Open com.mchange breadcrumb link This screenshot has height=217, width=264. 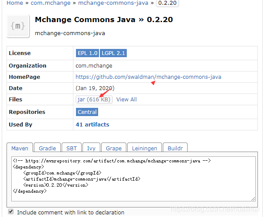[x=50, y=3]
